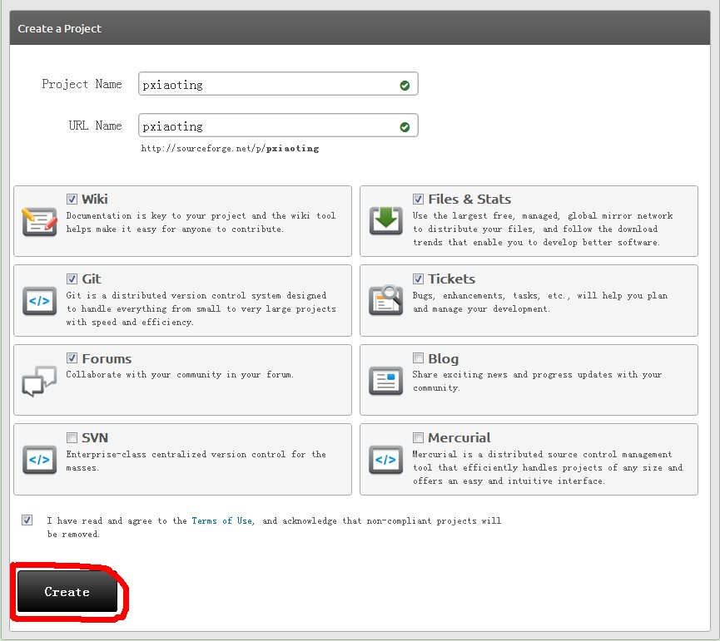Click the Forums speech bubbles icon

pos(39,381)
